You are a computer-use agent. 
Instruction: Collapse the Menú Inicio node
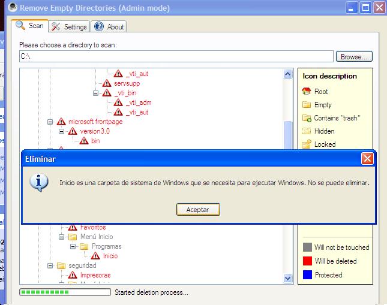pos(61,237)
